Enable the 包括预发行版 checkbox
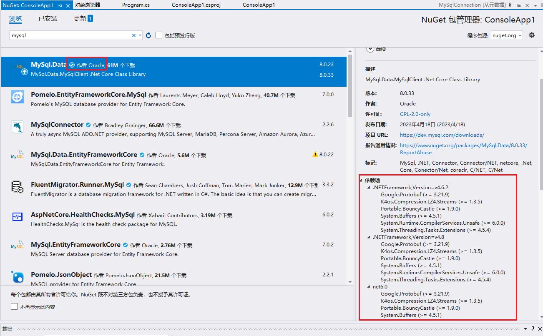543x336 pixels. coord(159,35)
